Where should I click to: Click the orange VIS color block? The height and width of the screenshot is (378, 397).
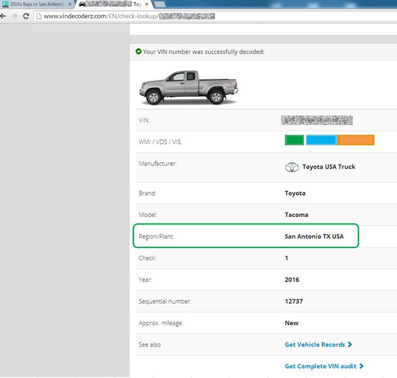pyautogui.click(x=356, y=140)
